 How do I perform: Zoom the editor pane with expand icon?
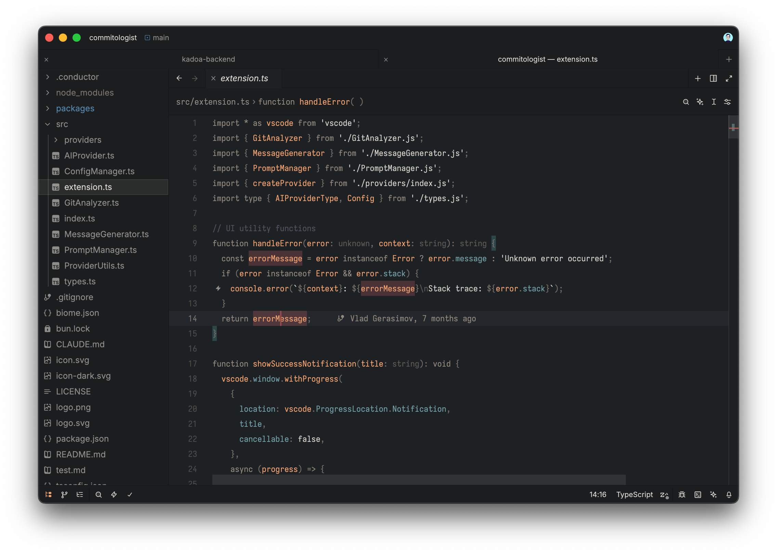coord(729,78)
